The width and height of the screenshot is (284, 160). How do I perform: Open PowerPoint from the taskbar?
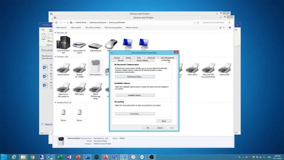[x=78, y=157]
